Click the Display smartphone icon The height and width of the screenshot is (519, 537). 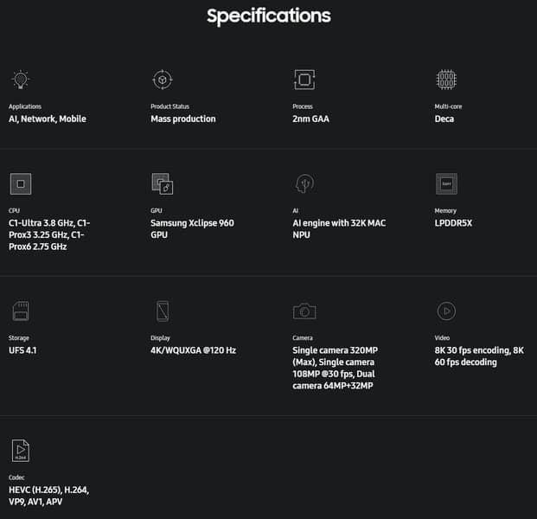[162, 311]
